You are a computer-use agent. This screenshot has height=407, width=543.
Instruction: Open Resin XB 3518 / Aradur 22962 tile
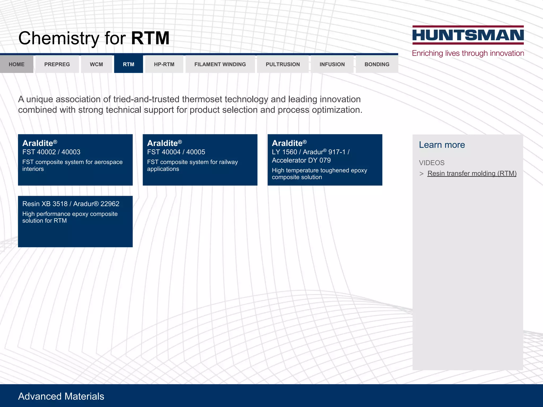pyautogui.click(x=75, y=222)
